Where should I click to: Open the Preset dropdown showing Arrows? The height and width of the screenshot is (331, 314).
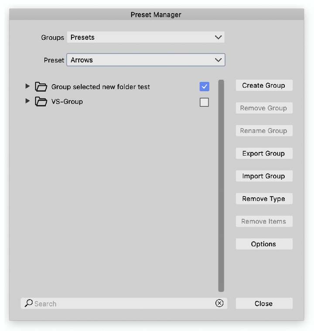(x=146, y=60)
